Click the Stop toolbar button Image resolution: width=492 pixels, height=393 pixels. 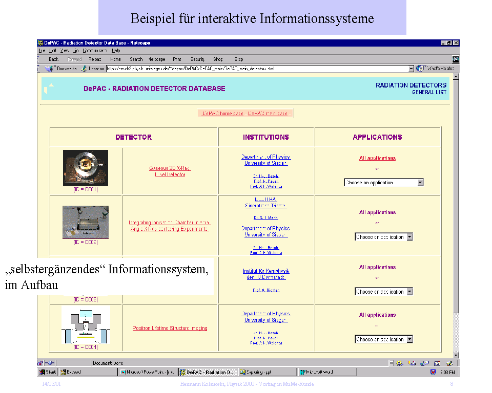239,59
